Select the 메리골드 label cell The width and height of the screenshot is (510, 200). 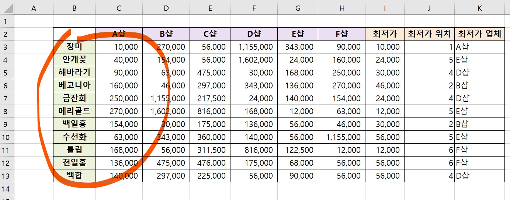click(x=74, y=111)
